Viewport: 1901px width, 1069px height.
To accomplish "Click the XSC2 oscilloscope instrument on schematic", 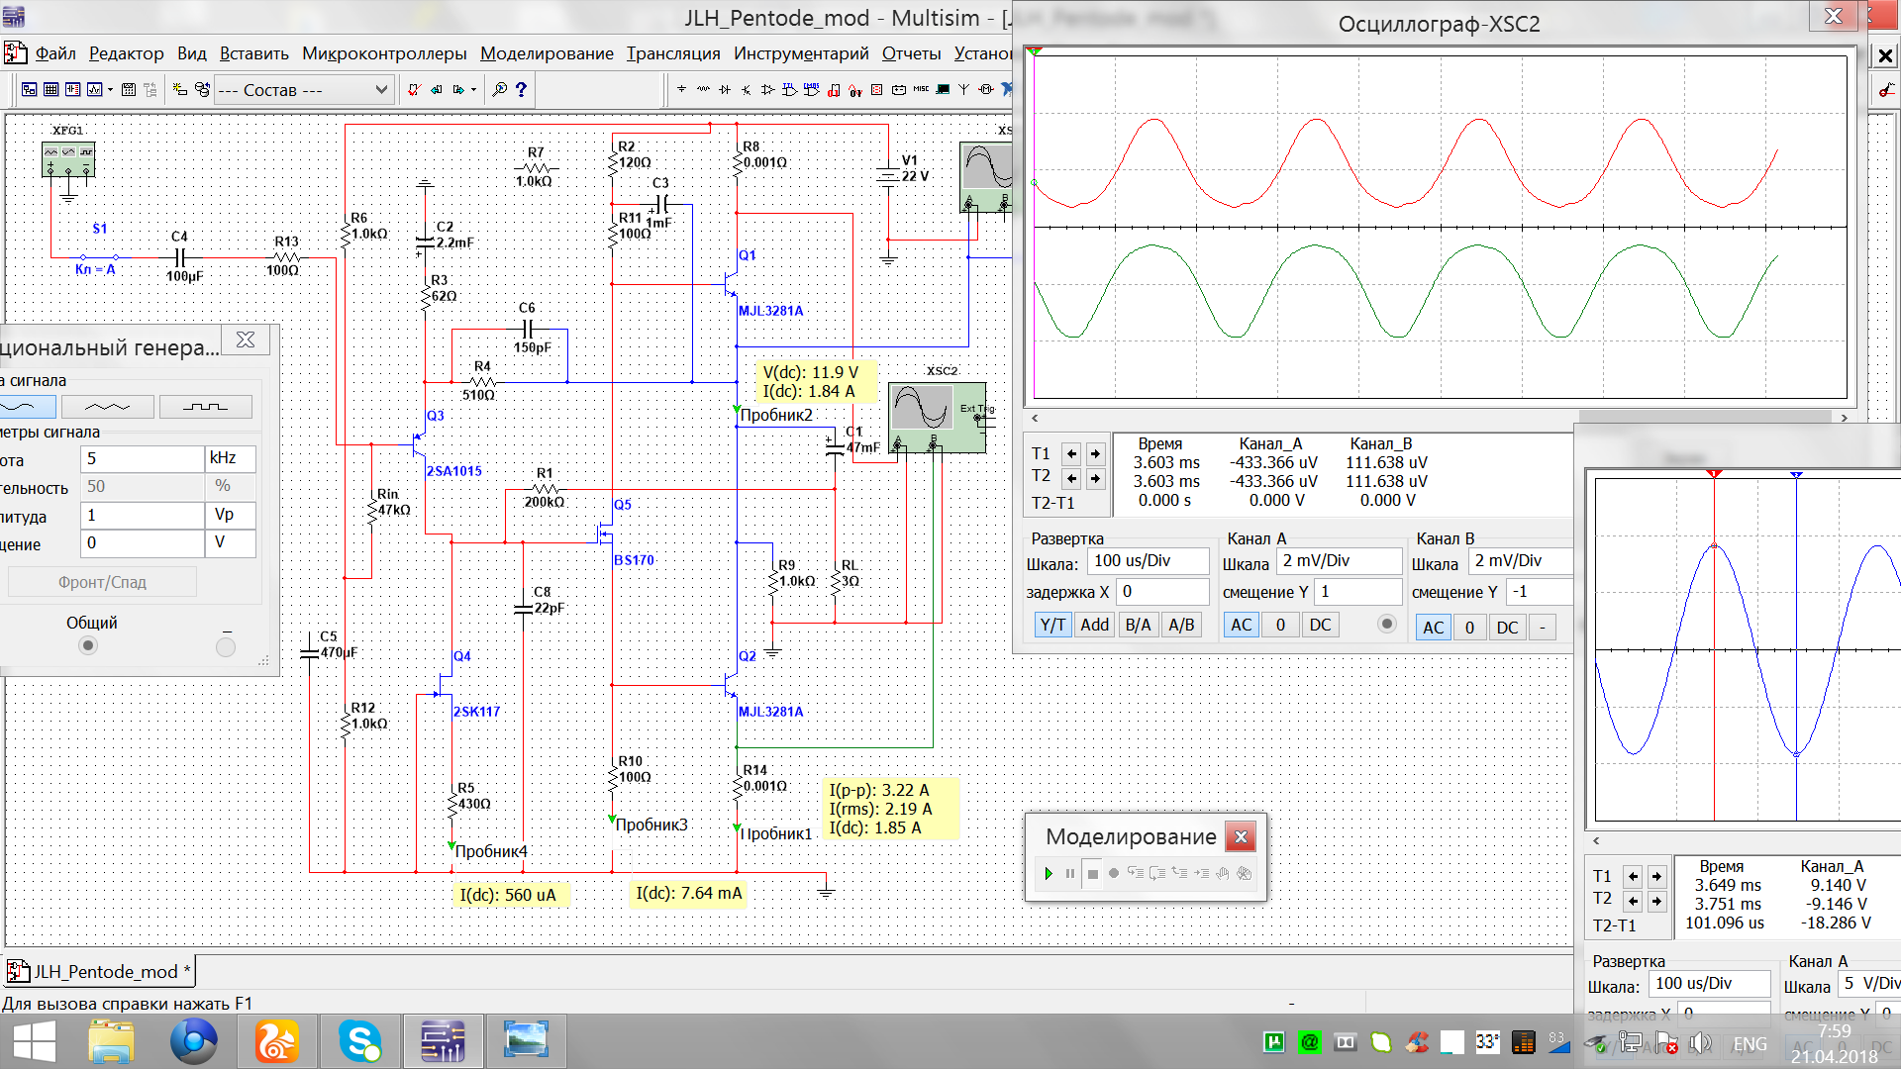I will [937, 417].
